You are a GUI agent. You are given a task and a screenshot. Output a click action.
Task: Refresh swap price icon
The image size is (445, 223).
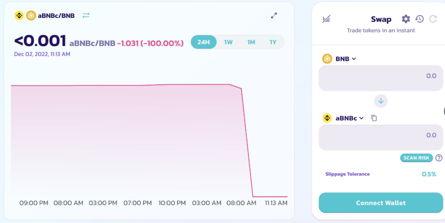click(433, 19)
